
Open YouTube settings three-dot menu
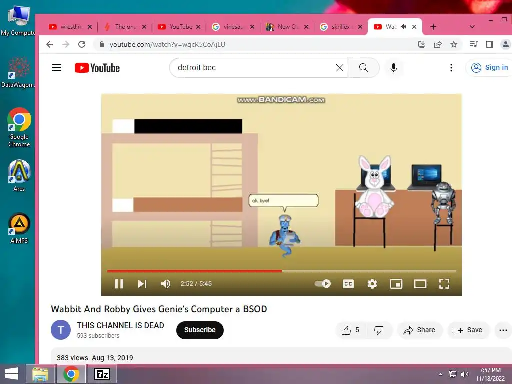(451, 68)
